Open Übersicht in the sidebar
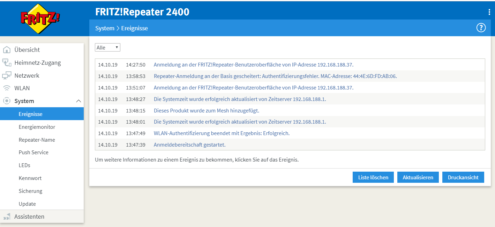 click(x=27, y=50)
